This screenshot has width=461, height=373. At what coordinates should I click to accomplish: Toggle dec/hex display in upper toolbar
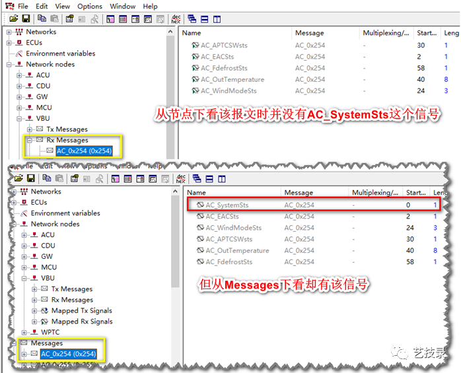tap(176, 19)
